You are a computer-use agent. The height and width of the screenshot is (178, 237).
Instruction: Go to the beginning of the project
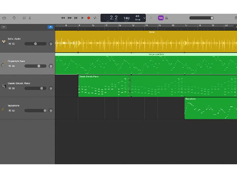tap(76, 18)
